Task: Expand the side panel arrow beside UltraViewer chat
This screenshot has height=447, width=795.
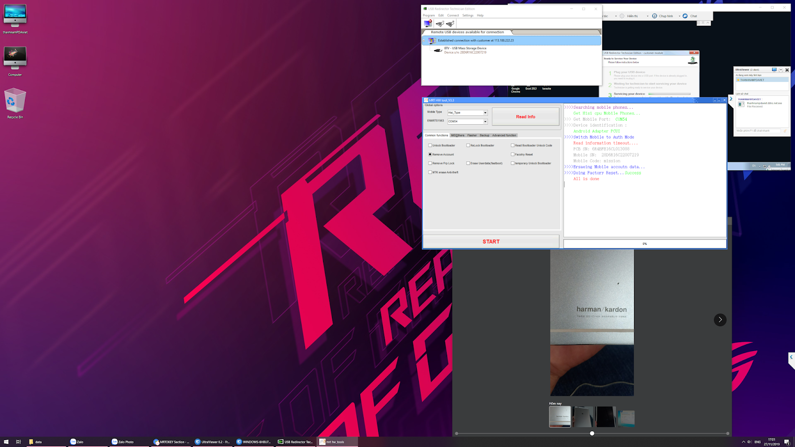Action: tap(731, 99)
